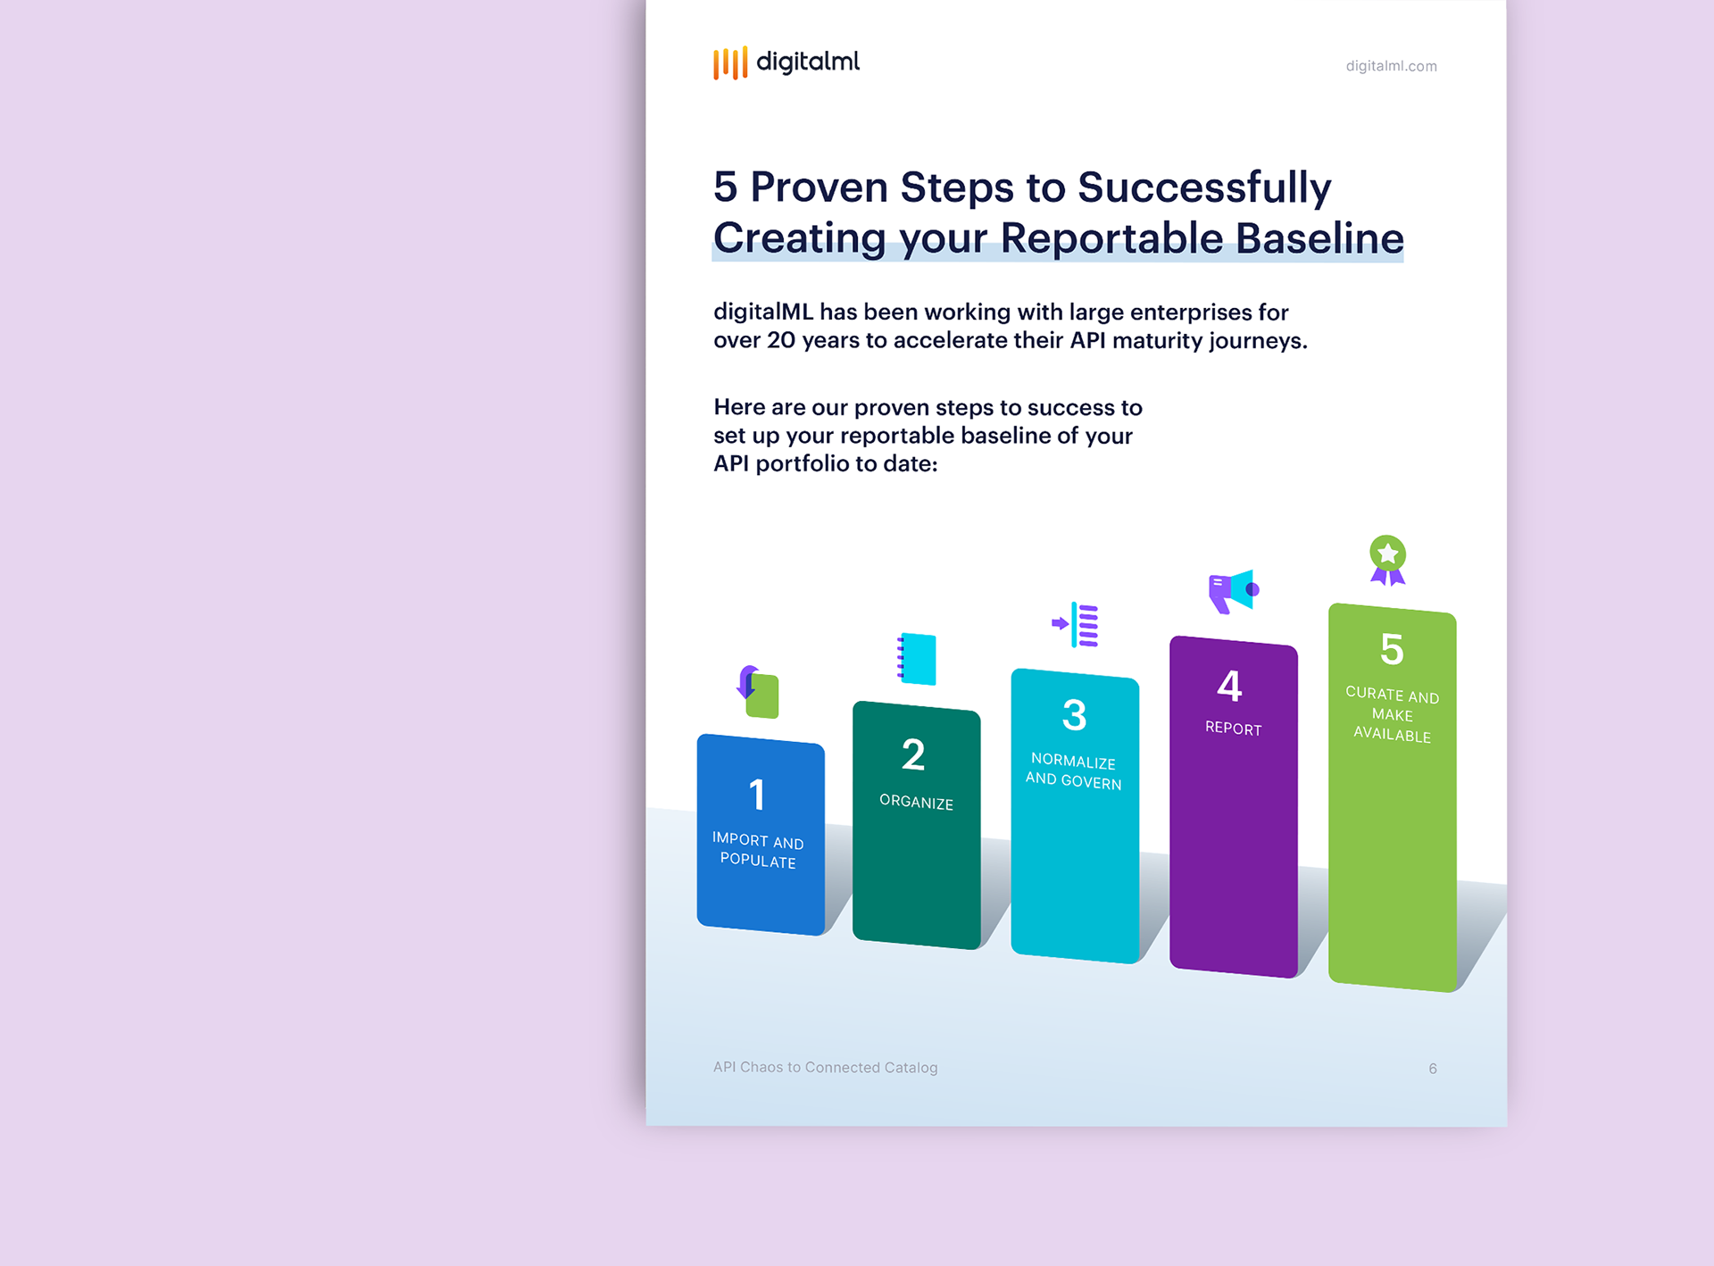Image resolution: width=1714 pixels, height=1266 pixels.
Task: Click the underlined 'Creating your Reportable Baseline' line
Action: [x=1058, y=238]
